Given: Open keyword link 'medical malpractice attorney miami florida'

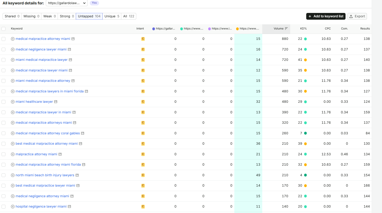Looking at the screenshot, I should tap(48, 165).
